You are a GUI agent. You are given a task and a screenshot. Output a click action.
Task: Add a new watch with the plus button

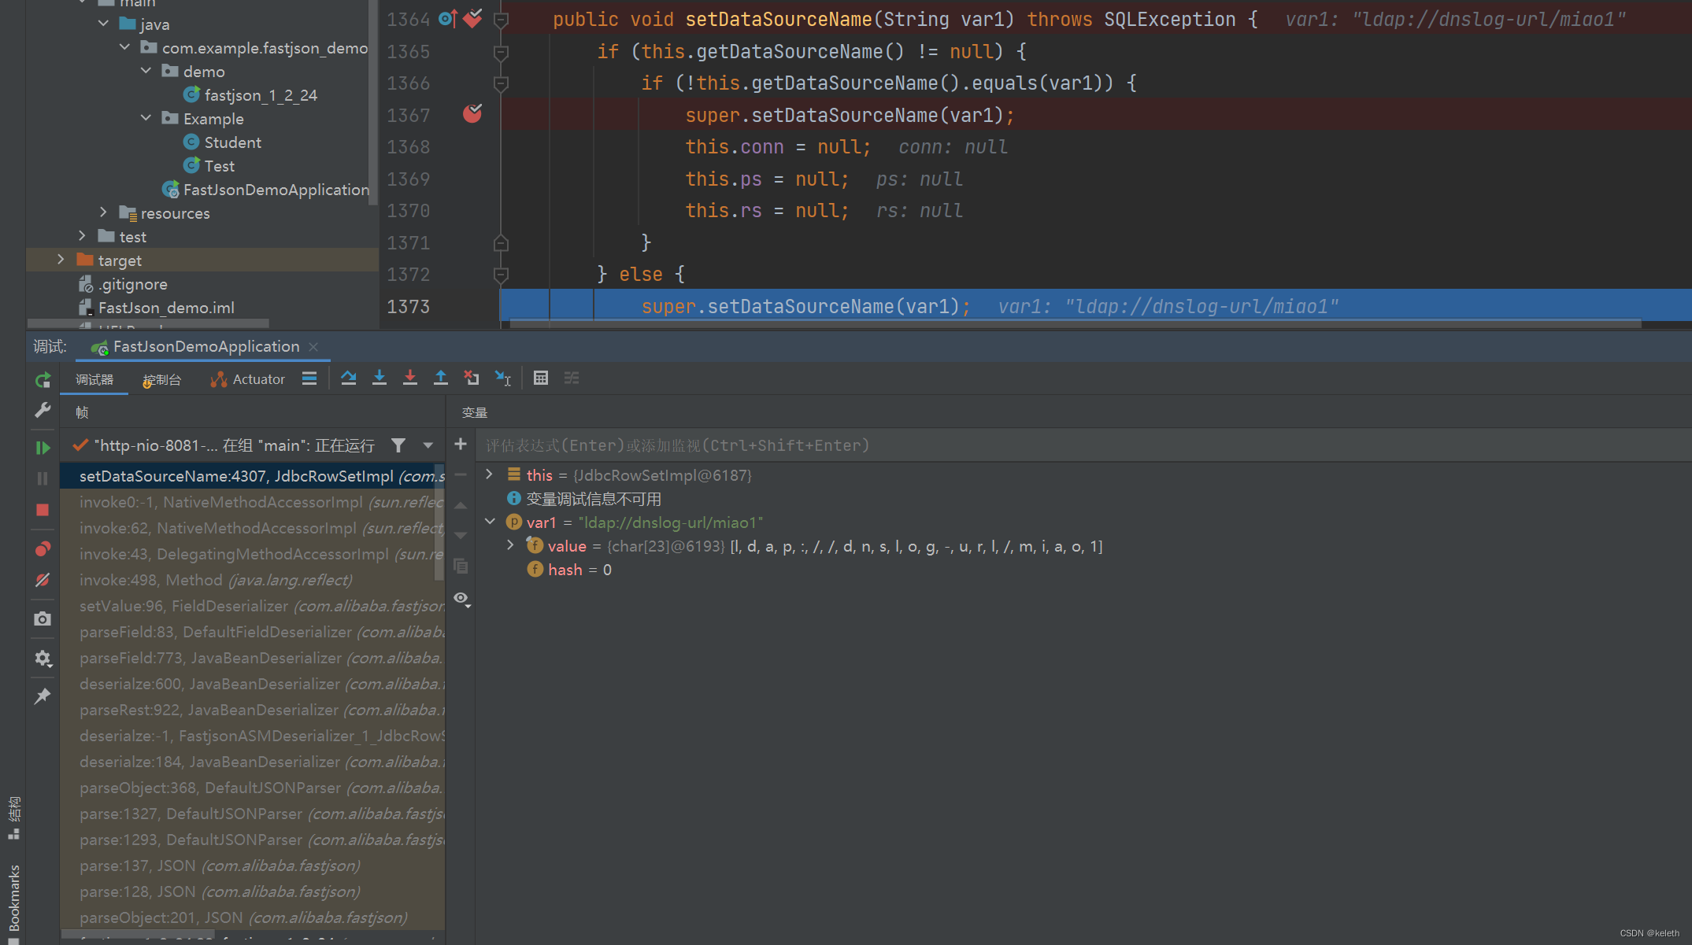tap(461, 444)
